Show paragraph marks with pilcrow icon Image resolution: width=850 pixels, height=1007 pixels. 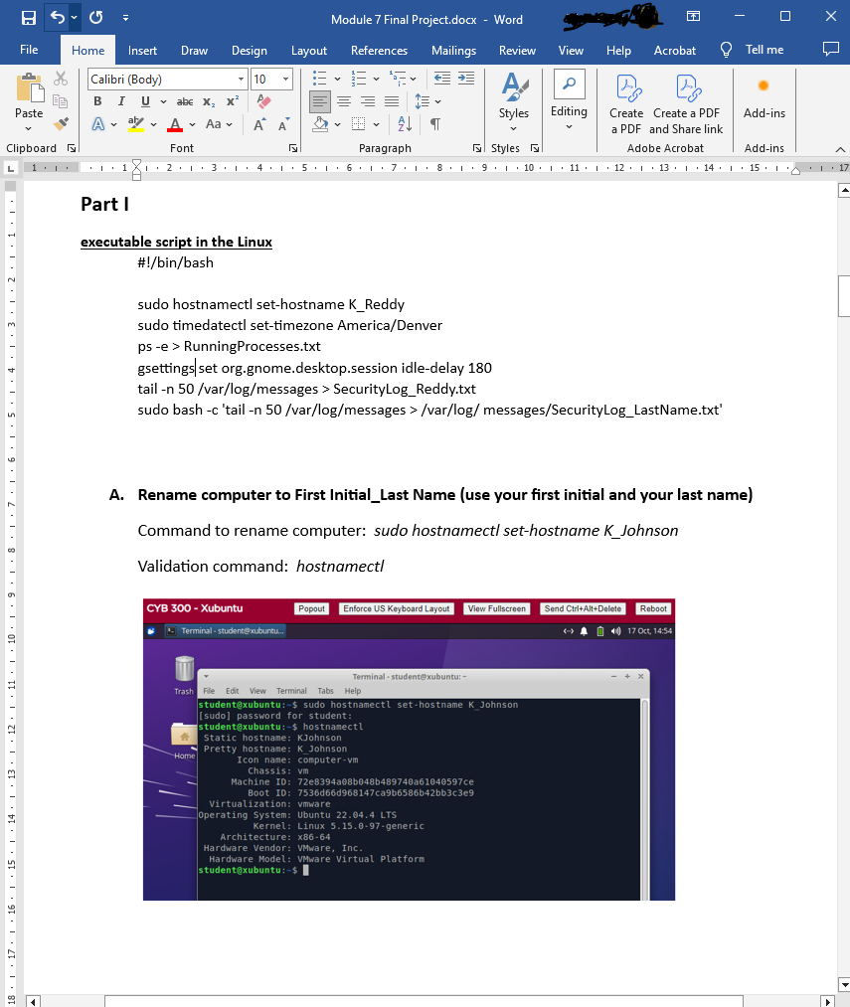coord(435,124)
